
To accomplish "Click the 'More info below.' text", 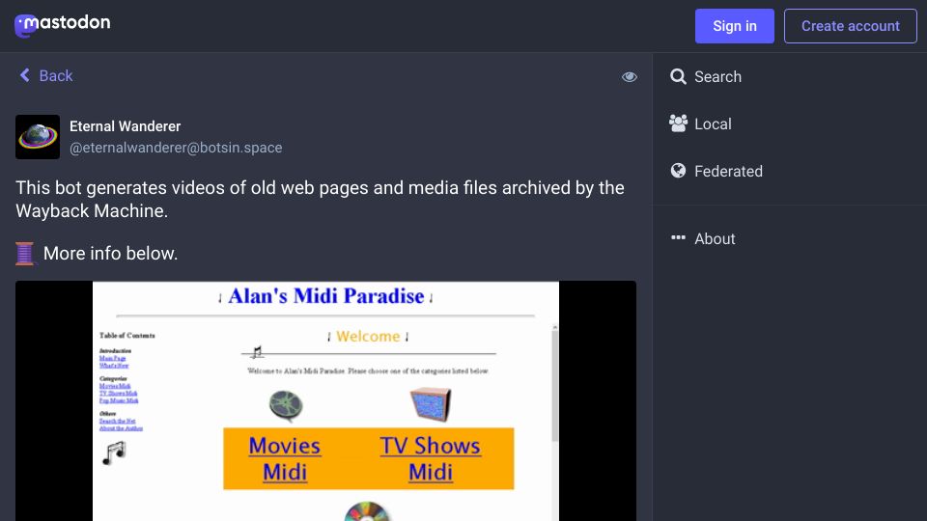I will click(x=110, y=254).
